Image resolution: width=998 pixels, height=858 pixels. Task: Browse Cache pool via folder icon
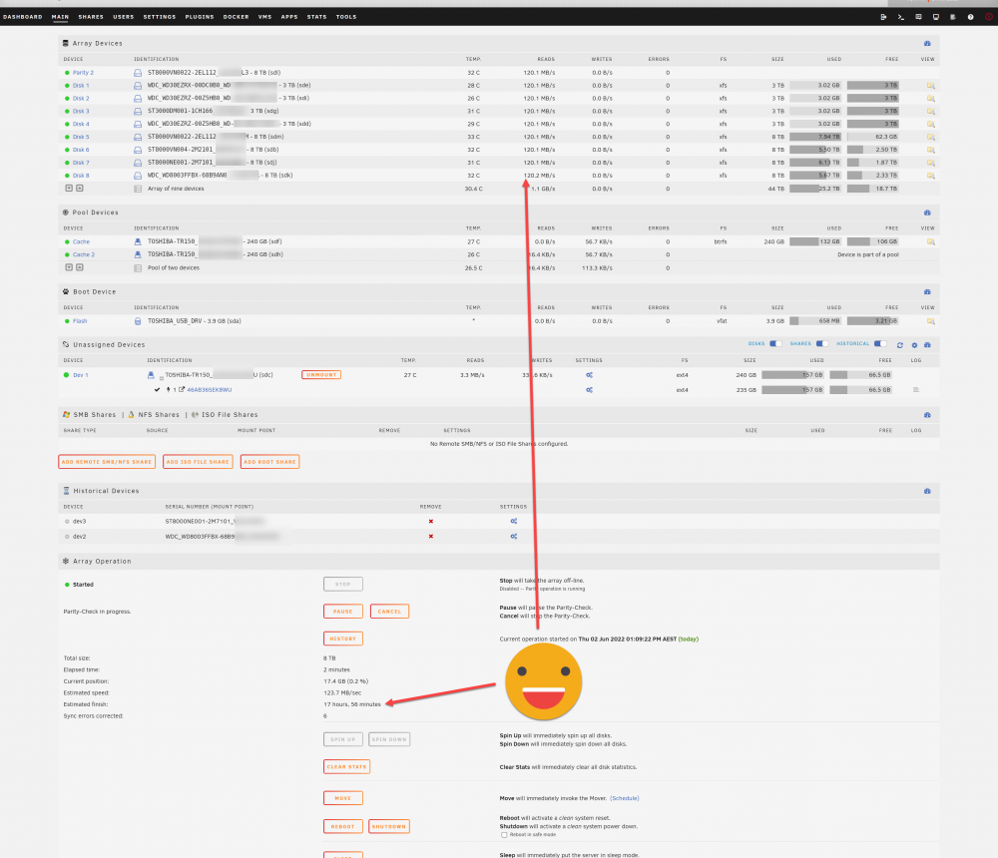click(930, 241)
